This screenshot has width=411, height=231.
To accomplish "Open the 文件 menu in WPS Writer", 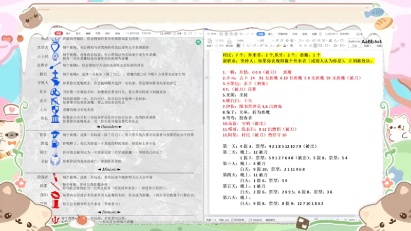I will coord(212,34).
